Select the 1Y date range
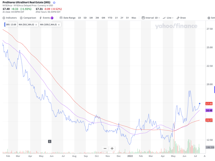This screenshot has width=215, height=161. tap(116, 18)
